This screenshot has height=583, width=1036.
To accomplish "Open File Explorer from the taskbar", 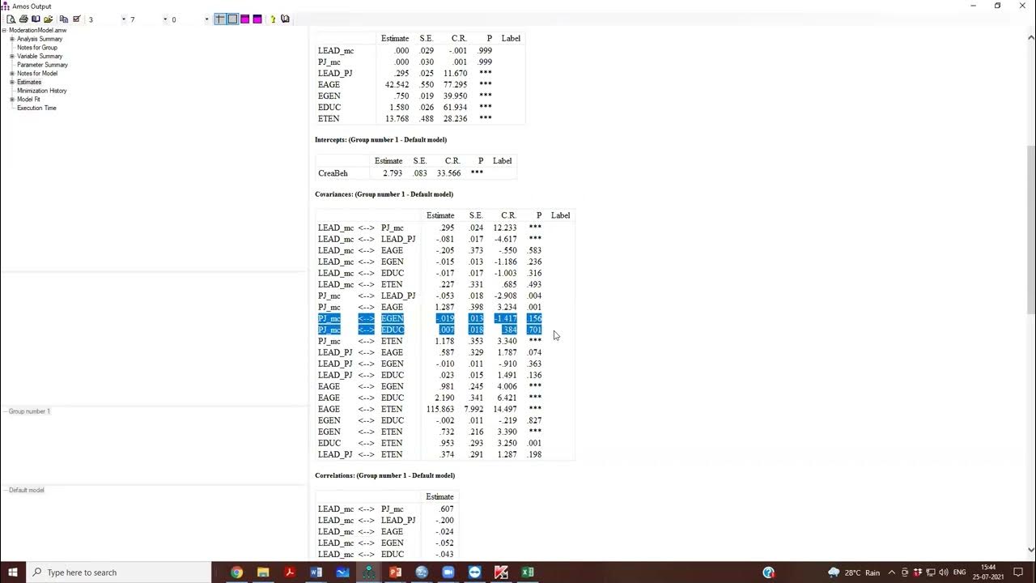I will click(263, 572).
